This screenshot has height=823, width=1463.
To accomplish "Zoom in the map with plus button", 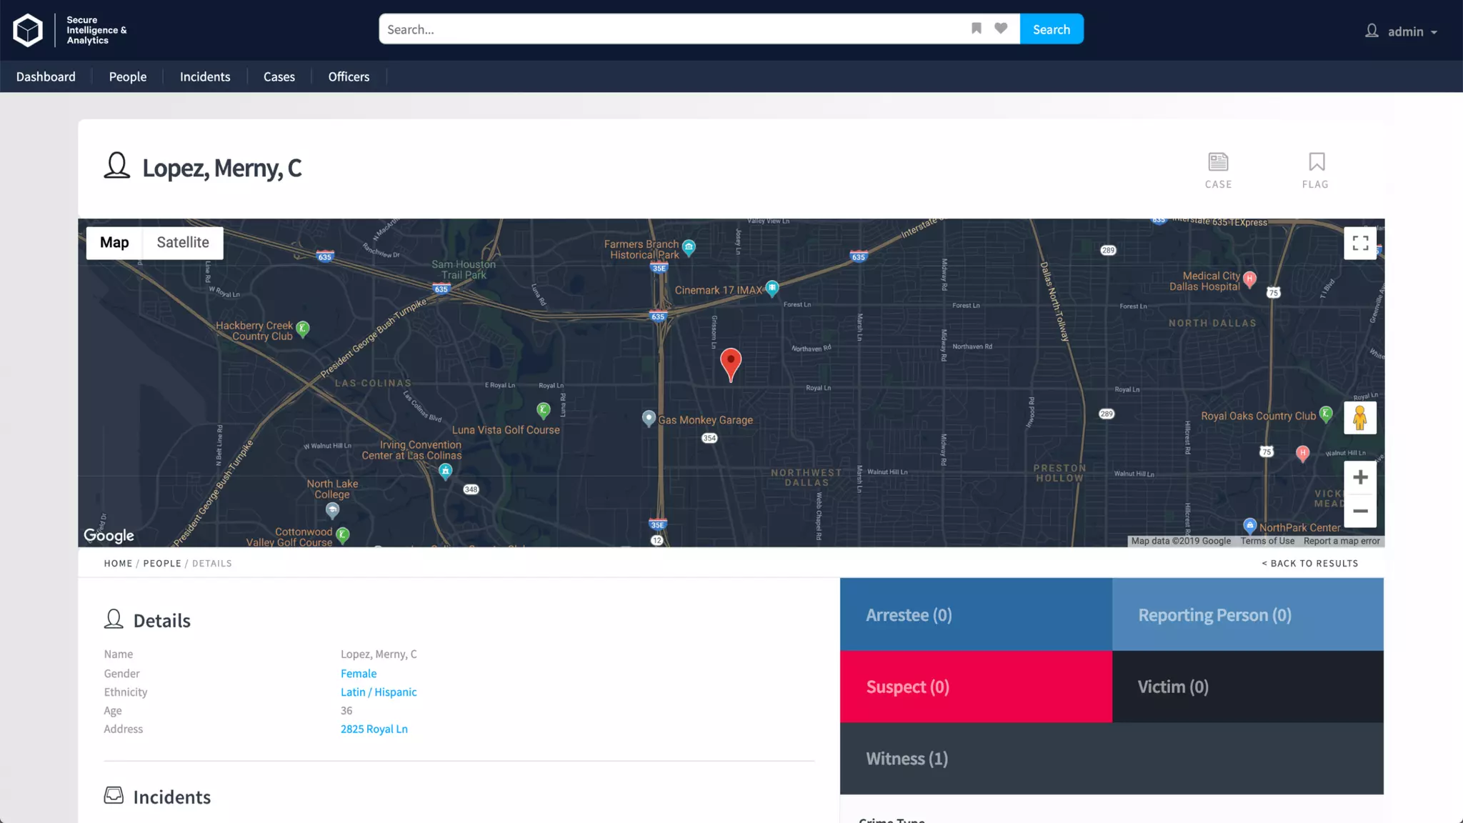I will tap(1360, 477).
